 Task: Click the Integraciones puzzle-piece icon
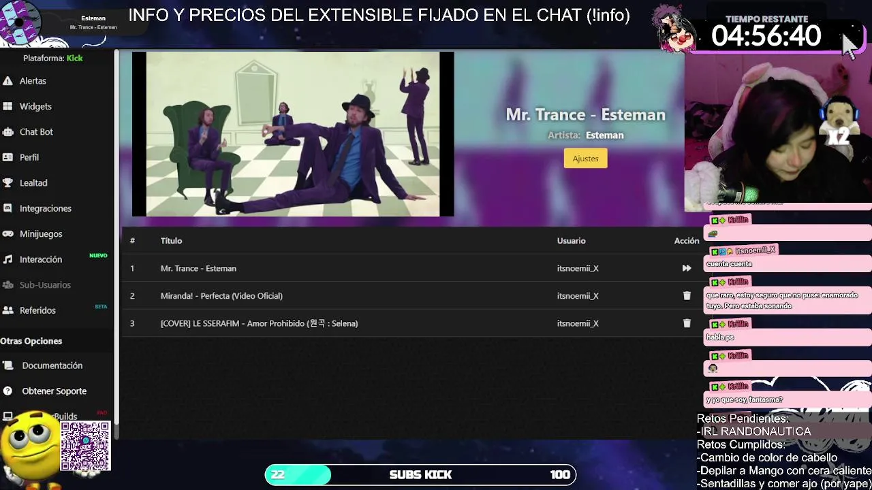pyautogui.click(x=7, y=208)
